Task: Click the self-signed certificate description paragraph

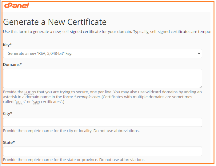Action: 107,32
